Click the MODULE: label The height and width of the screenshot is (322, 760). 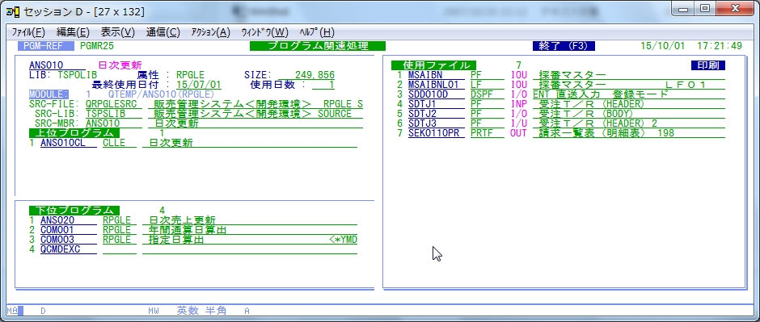point(49,94)
